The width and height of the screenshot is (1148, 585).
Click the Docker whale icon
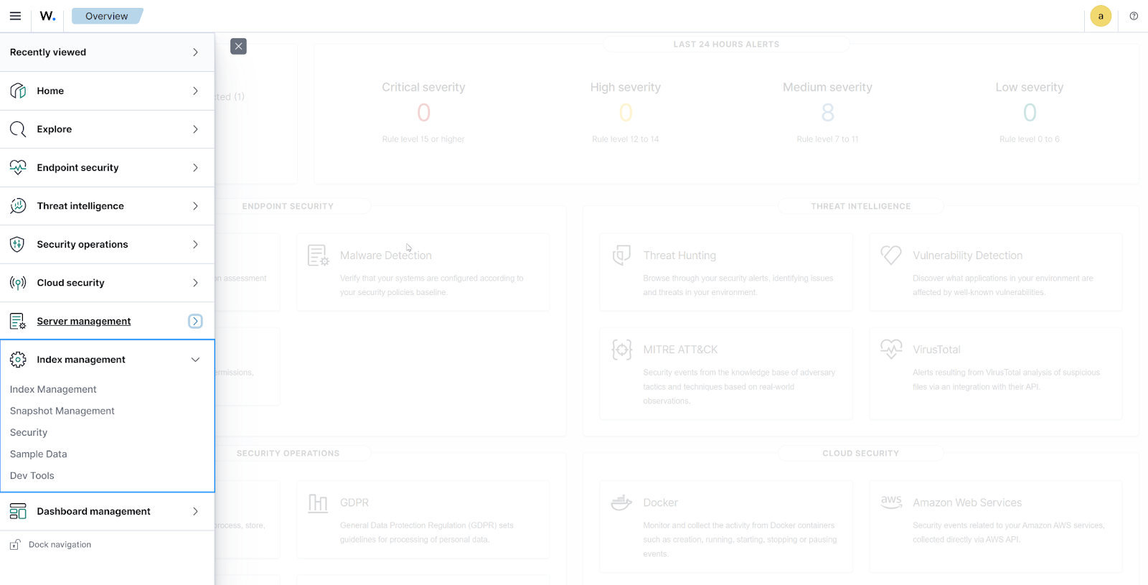click(x=621, y=502)
